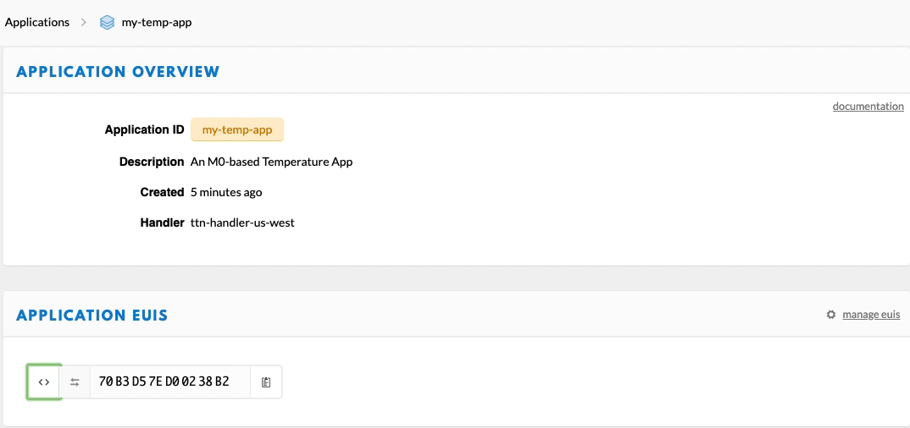Open the documentation link
This screenshot has height=428, width=910.
point(868,107)
